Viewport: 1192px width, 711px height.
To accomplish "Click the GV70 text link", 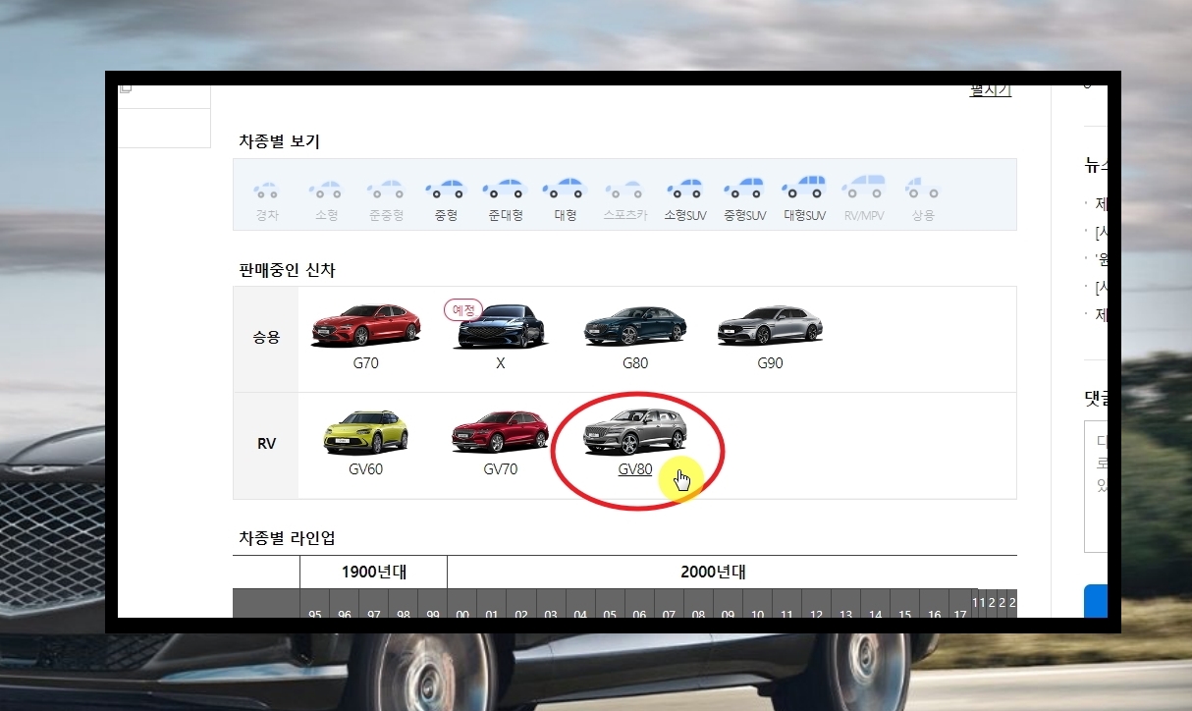I will click(501, 469).
